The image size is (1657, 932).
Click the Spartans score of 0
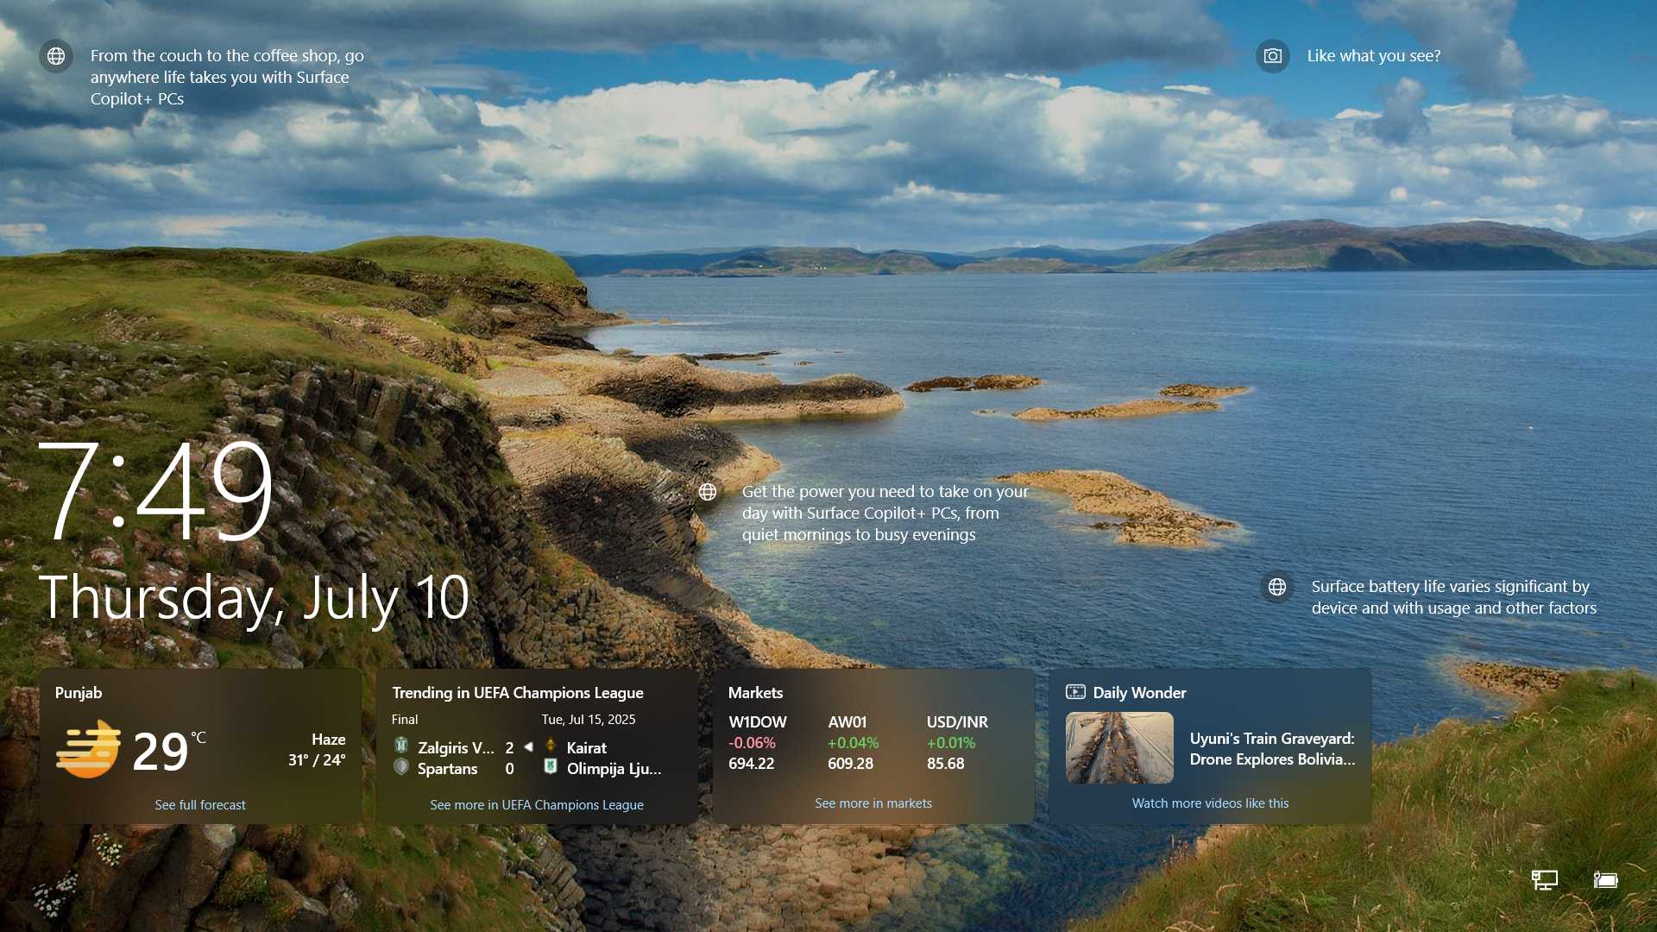509,768
